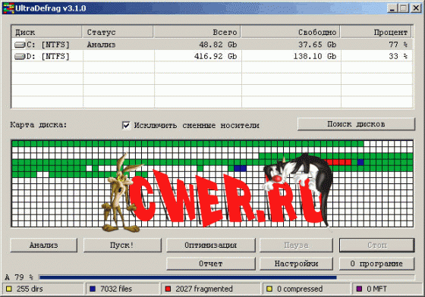Open the Настройки settings button

coord(296,264)
